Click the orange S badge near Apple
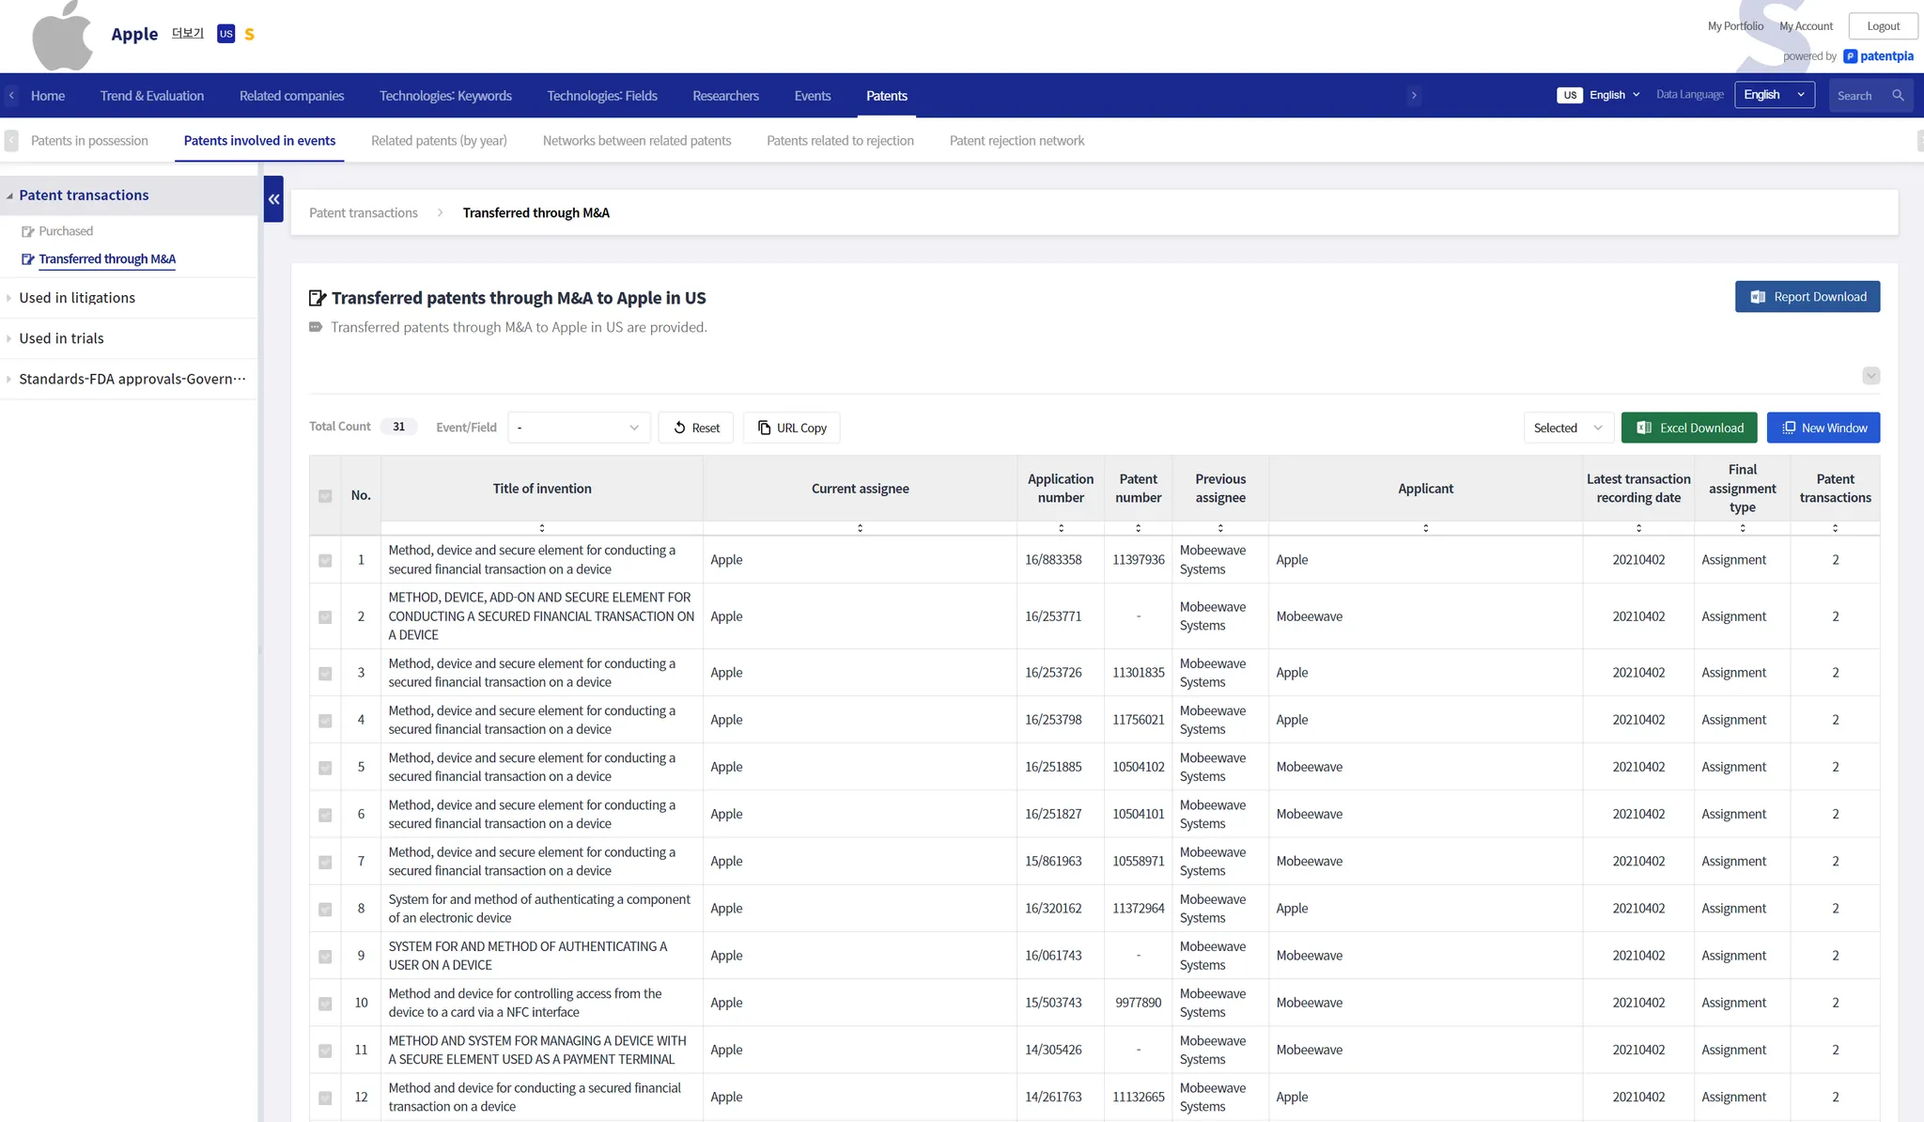The width and height of the screenshot is (1924, 1122). 249,35
